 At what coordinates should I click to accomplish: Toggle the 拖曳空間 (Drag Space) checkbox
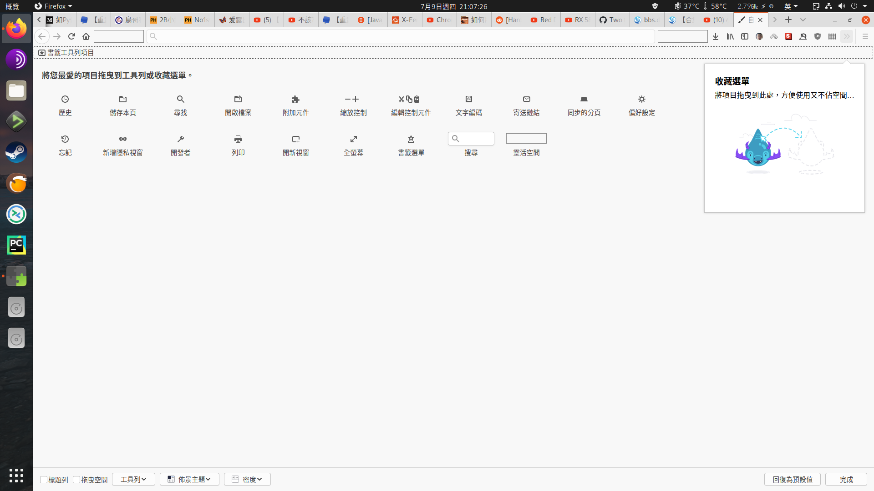point(76,480)
